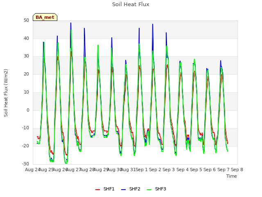This screenshot has height=197, width=262.
Task: Click the y-axis label 10
Action: (26, 92)
